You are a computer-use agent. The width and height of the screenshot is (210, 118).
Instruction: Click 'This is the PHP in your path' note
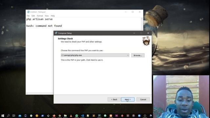(x=82, y=60)
